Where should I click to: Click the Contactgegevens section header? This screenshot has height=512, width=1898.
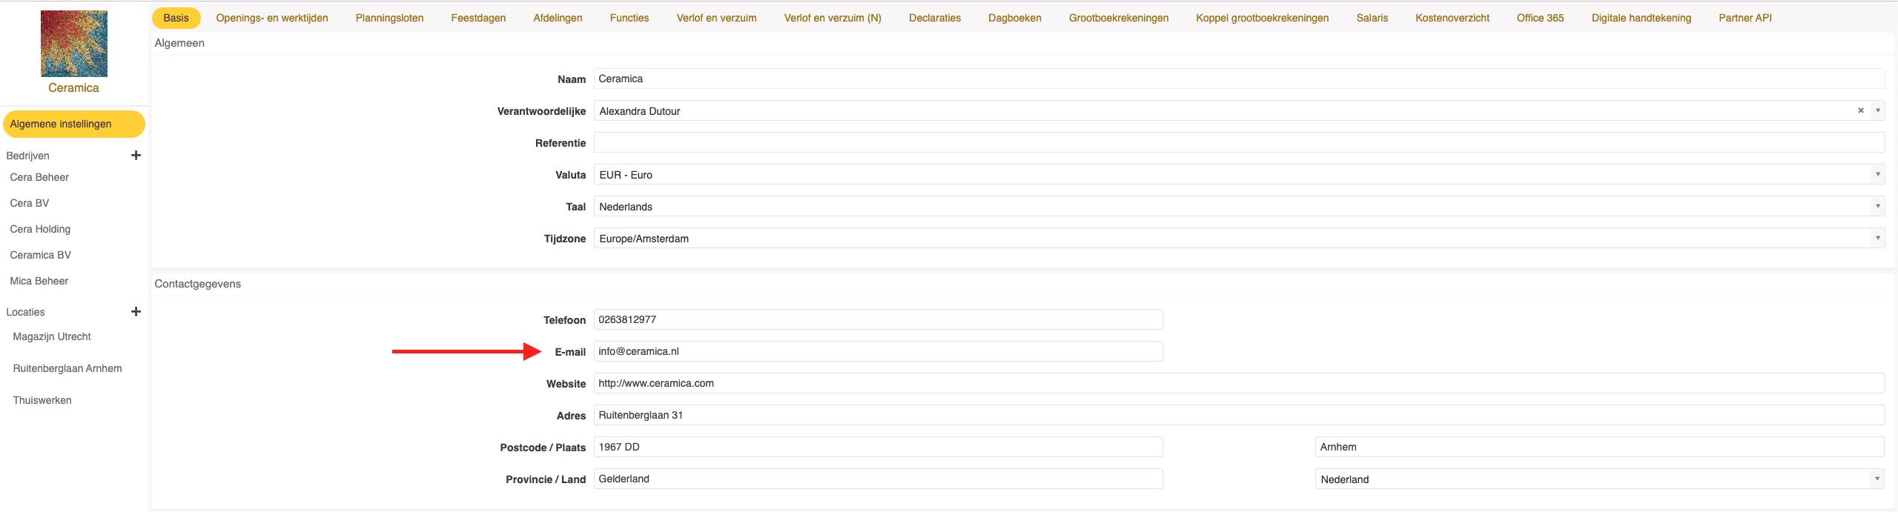197,284
